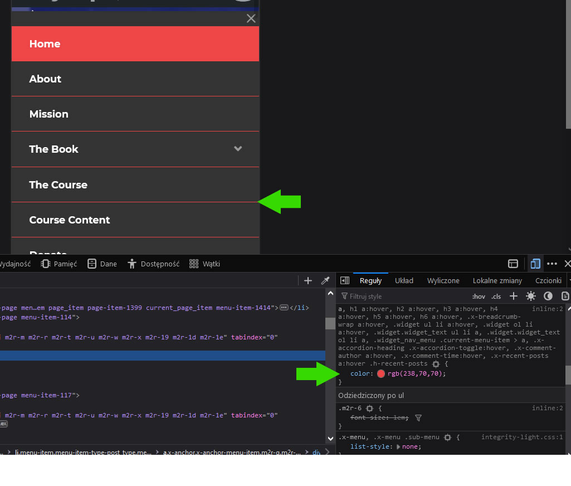
Task: Toggle dark color scheme simulation (moon icon)
Action: [x=548, y=296]
